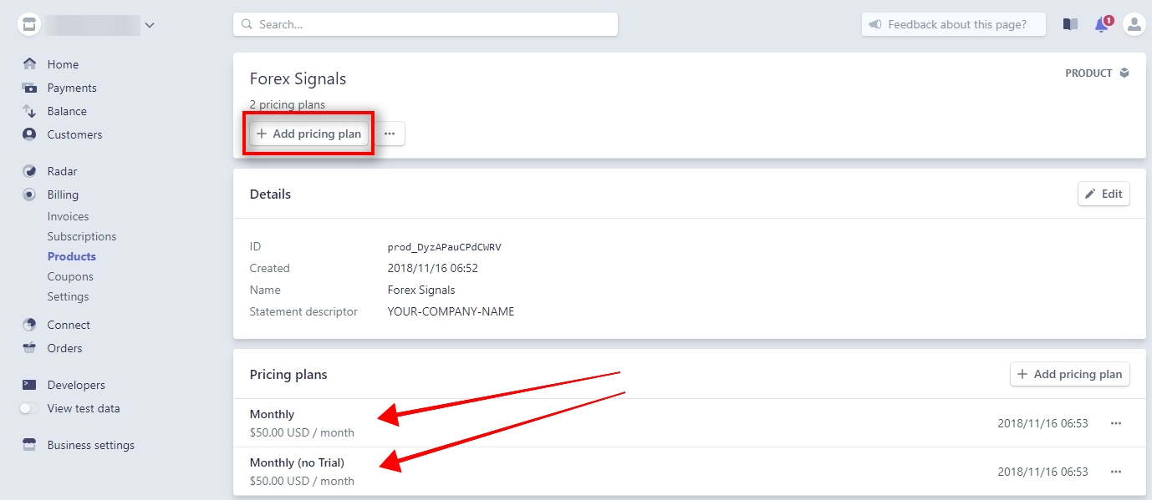Viewport: 1152px width, 500px height.
Task: Click the Radar shield icon
Action: tap(29, 171)
